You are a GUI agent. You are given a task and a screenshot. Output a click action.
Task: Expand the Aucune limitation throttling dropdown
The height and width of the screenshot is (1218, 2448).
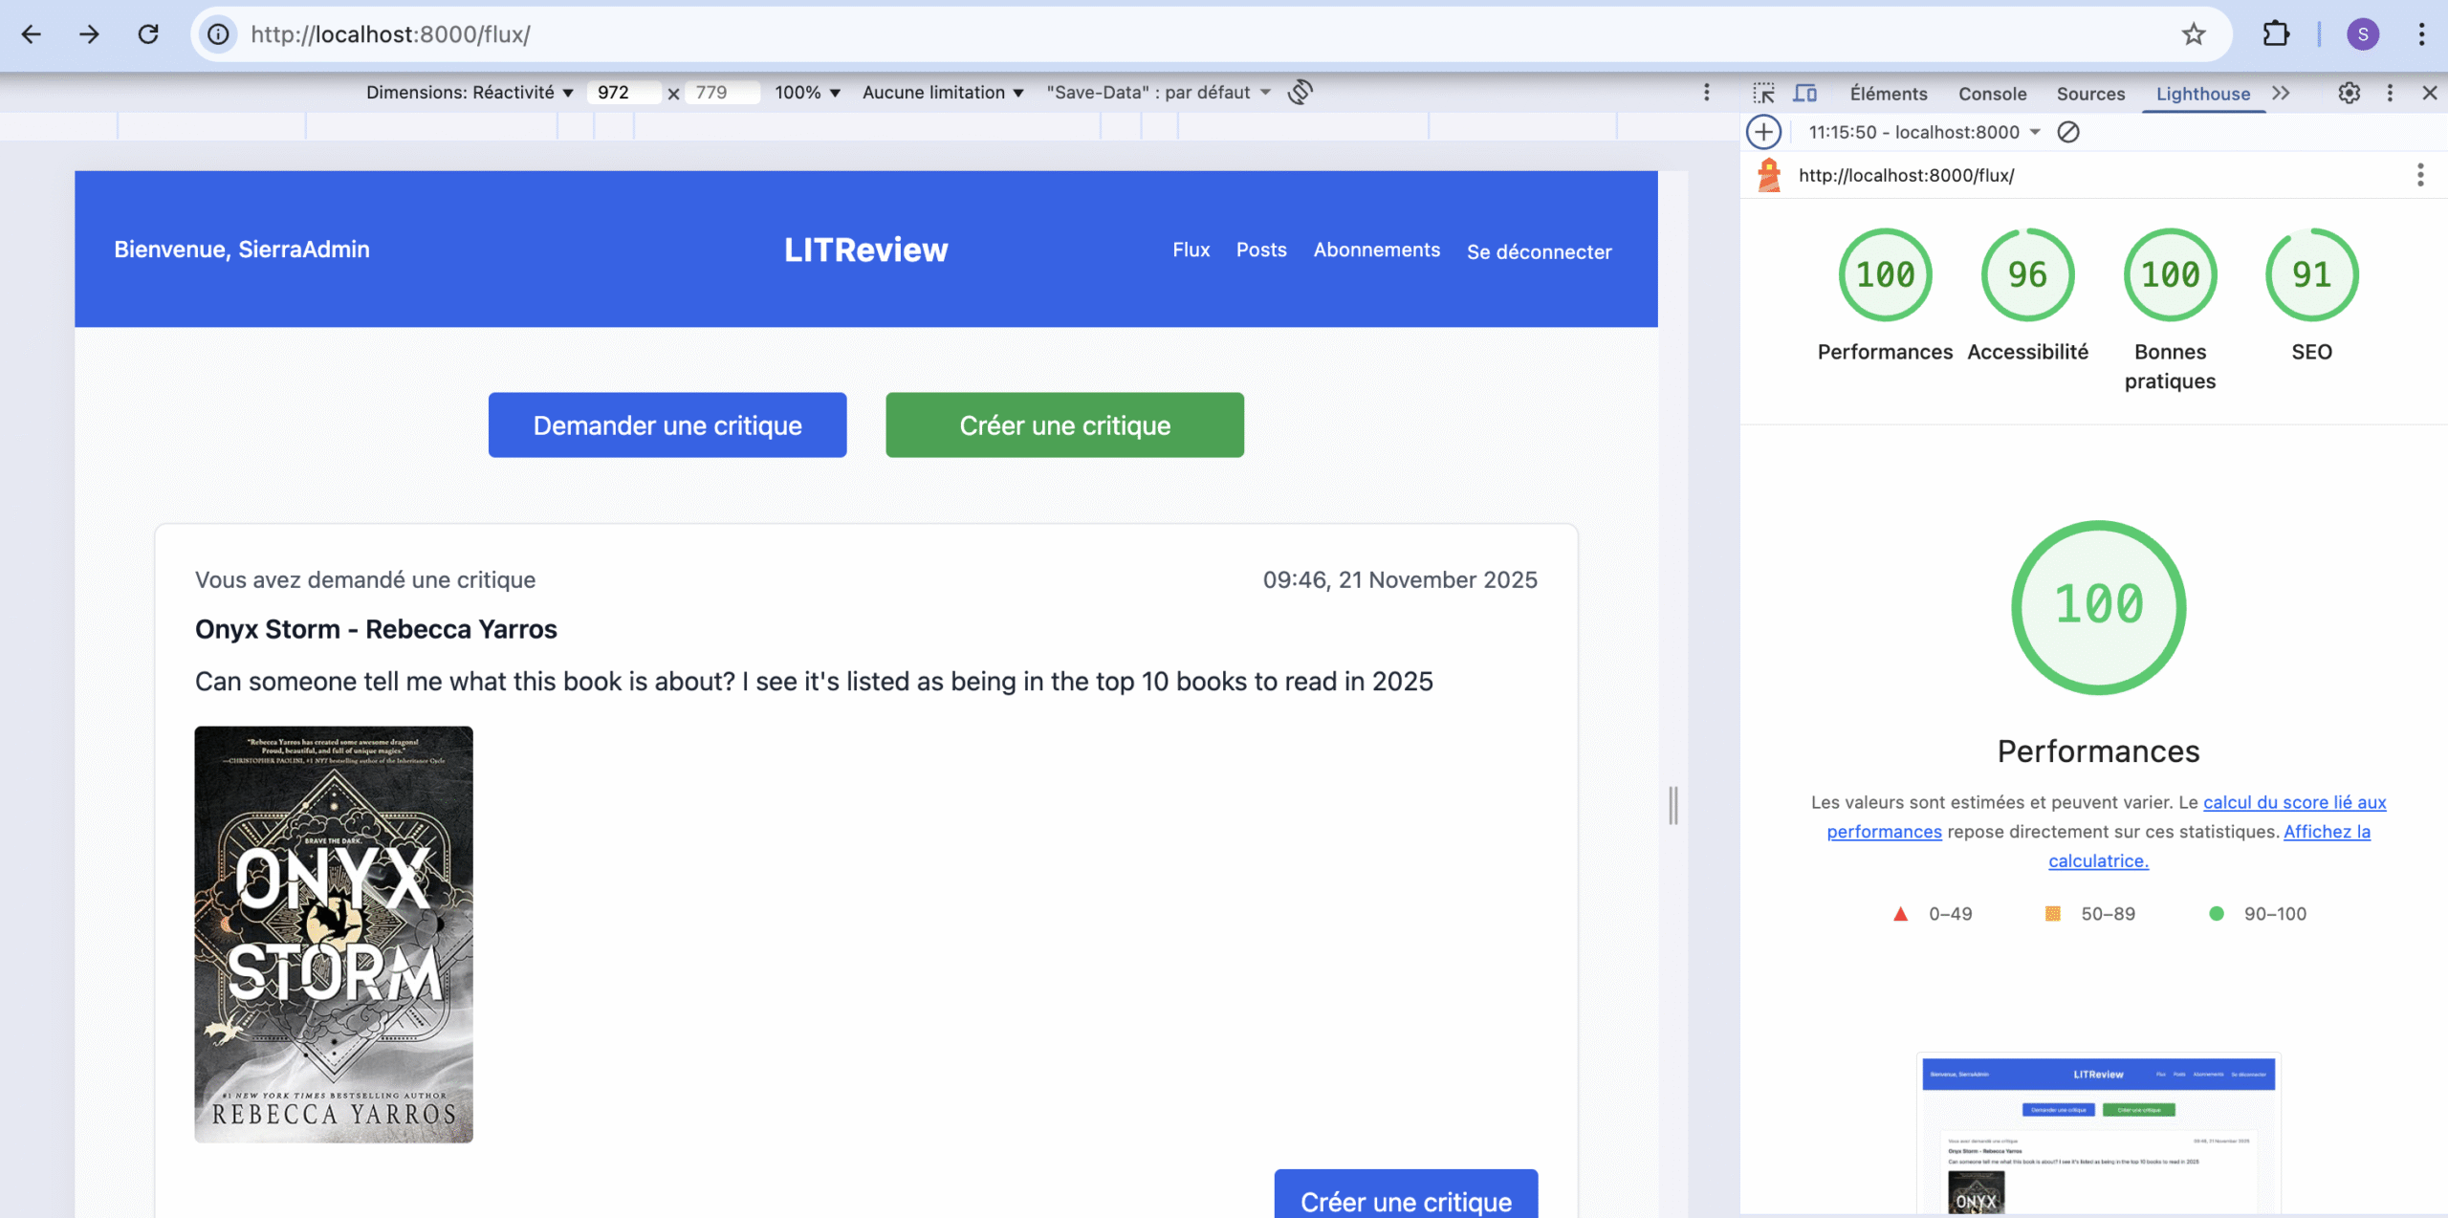943,93
